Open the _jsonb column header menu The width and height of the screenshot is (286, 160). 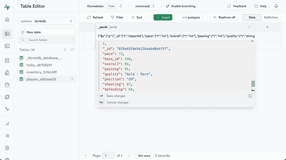[x=249, y=27]
